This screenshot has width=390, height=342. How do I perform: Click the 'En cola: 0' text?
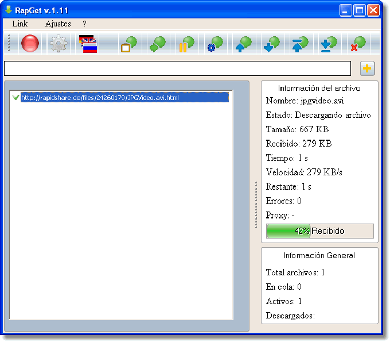point(284,287)
